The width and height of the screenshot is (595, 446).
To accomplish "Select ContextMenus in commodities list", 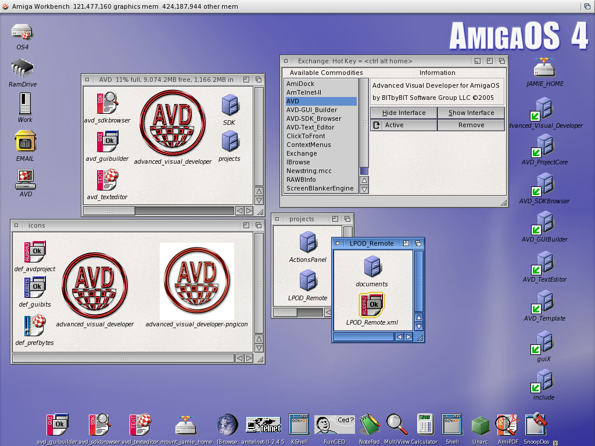I will [321, 145].
